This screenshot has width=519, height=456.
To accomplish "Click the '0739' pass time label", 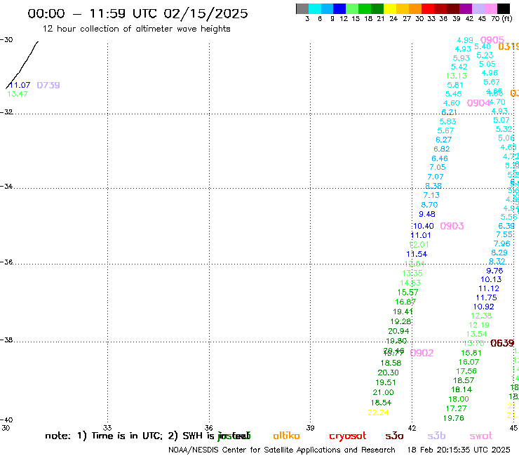I will pyautogui.click(x=48, y=86).
